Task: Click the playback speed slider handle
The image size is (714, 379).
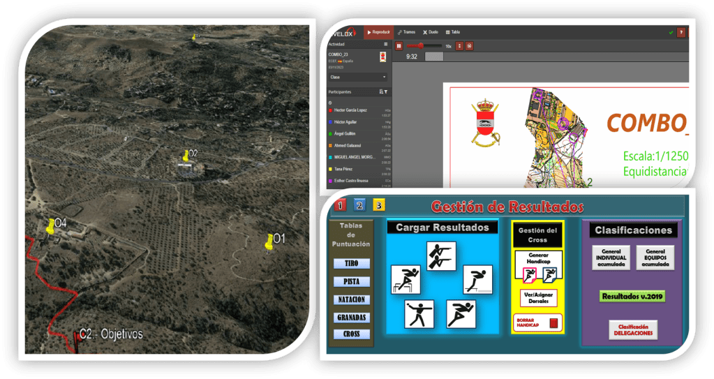Action: (420, 46)
